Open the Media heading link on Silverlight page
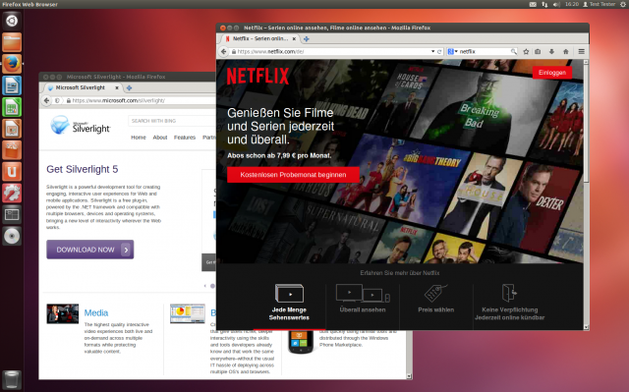Image resolution: width=629 pixels, height=392 pixels. pos(96,312)
